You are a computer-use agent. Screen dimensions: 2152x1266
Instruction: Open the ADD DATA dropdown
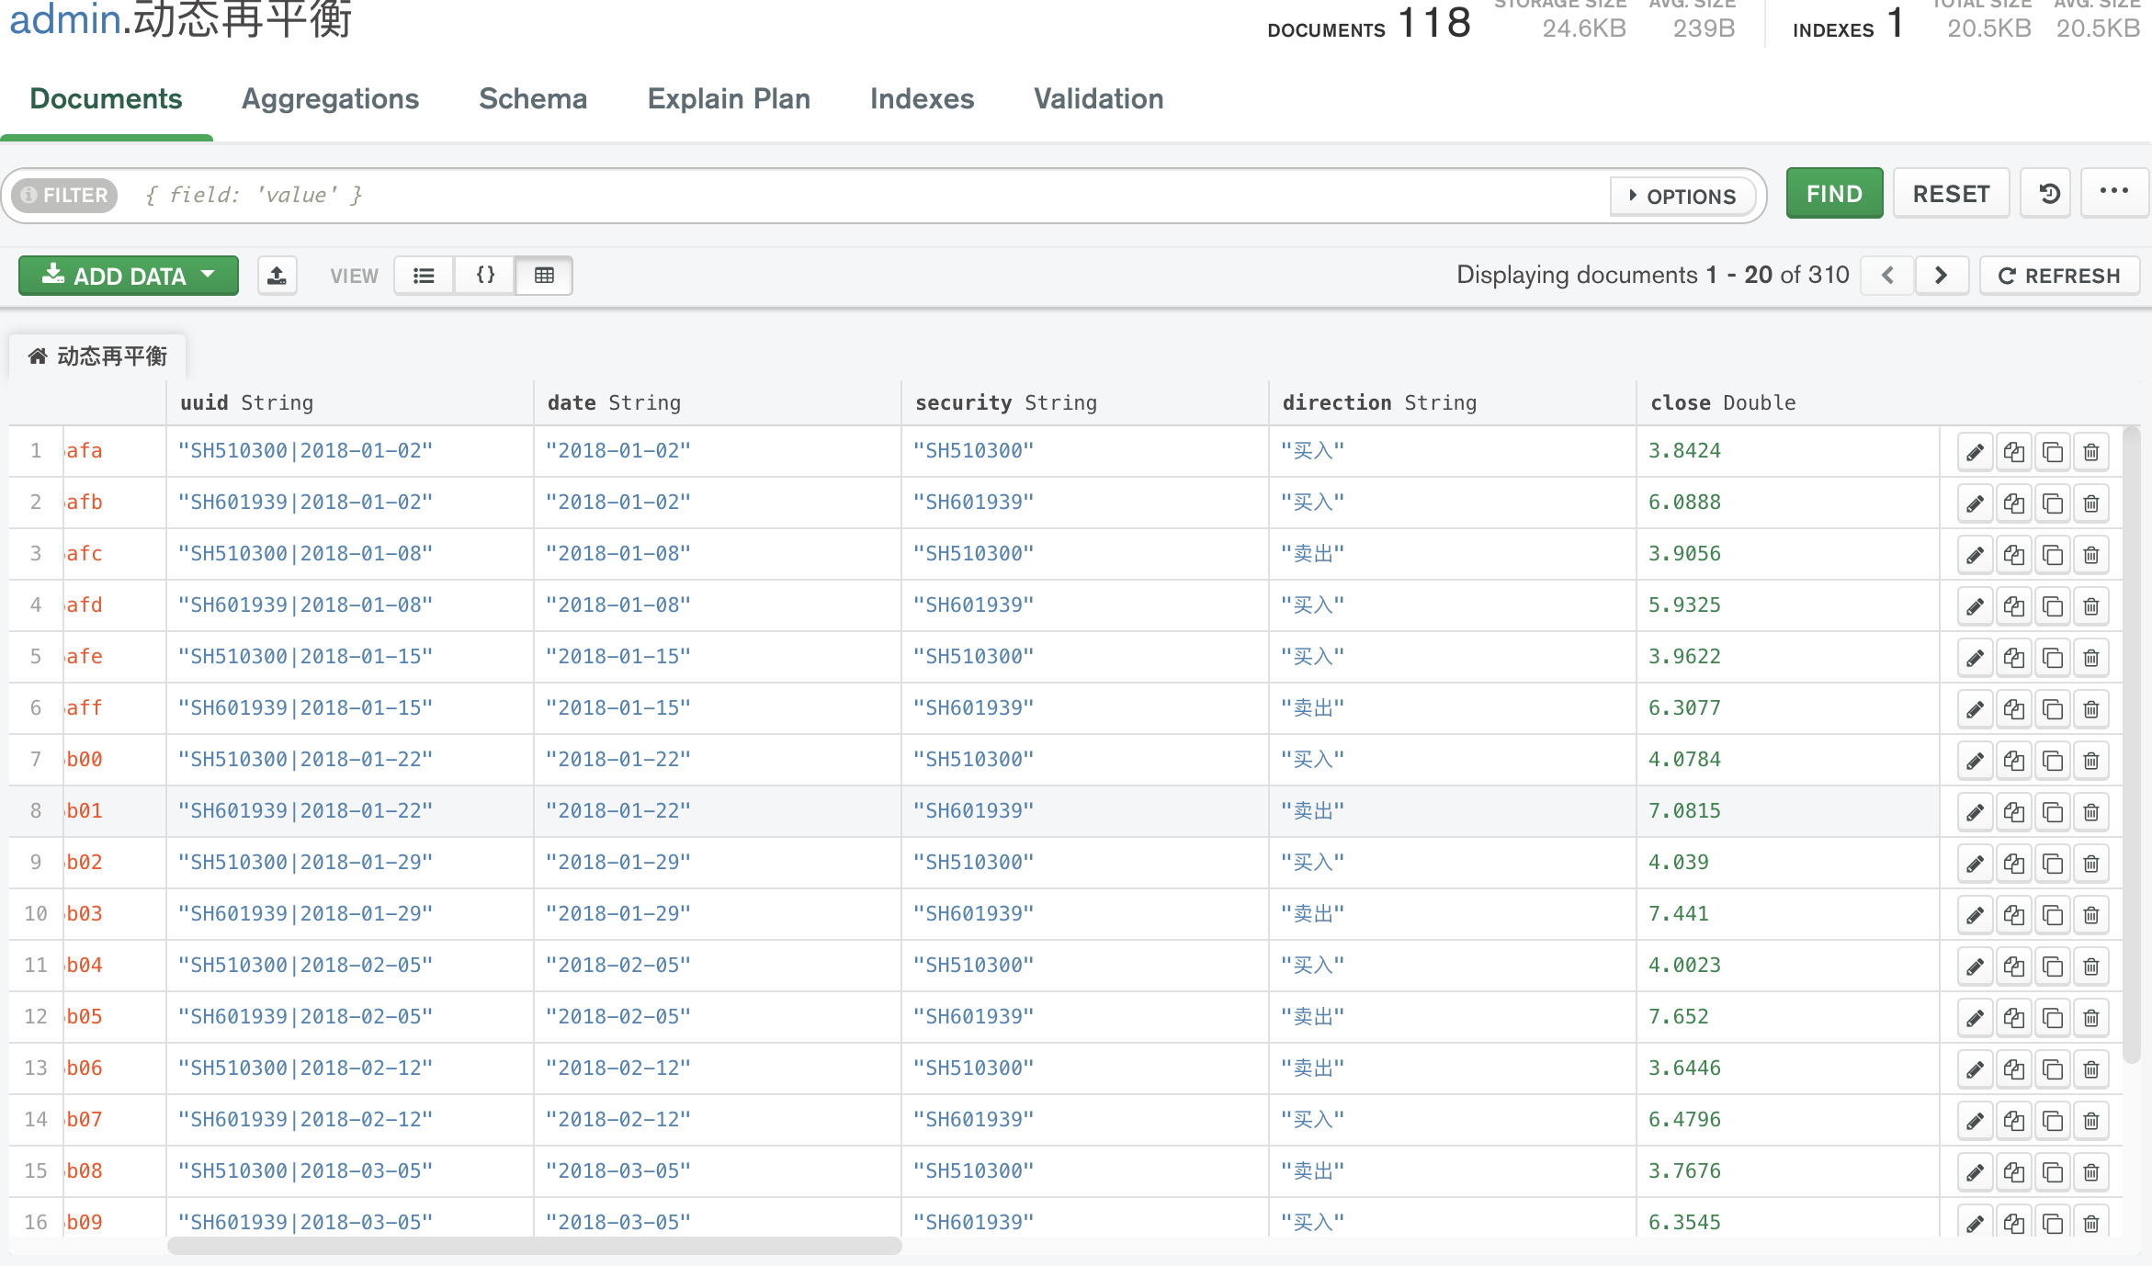point(129,276)
